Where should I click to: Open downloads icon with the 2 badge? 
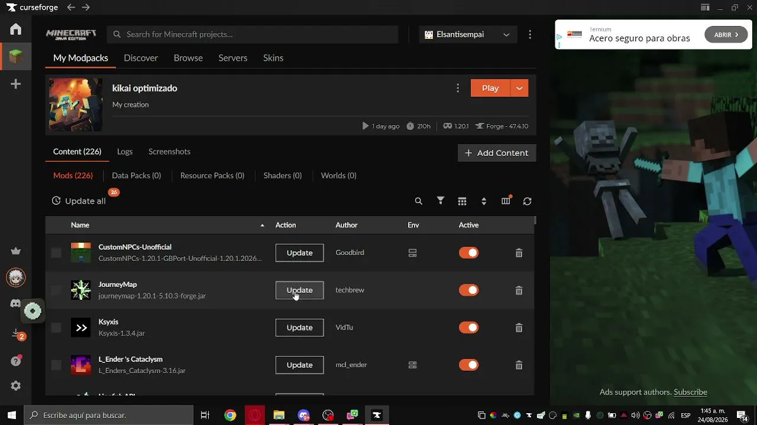click(17, 334)
